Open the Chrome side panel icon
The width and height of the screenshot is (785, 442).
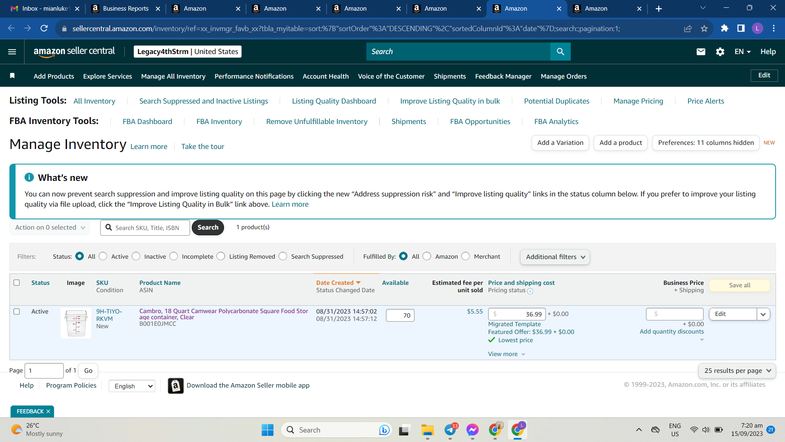pyautogui.click(x=741, y=28)
